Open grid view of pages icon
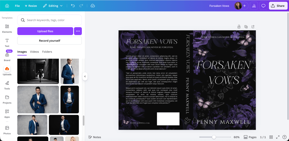This screenshot has height=141, width=289. 271,137
